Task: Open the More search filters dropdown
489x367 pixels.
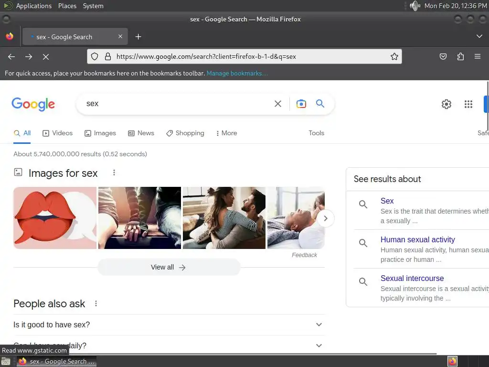Action: (x=226, y=133)
